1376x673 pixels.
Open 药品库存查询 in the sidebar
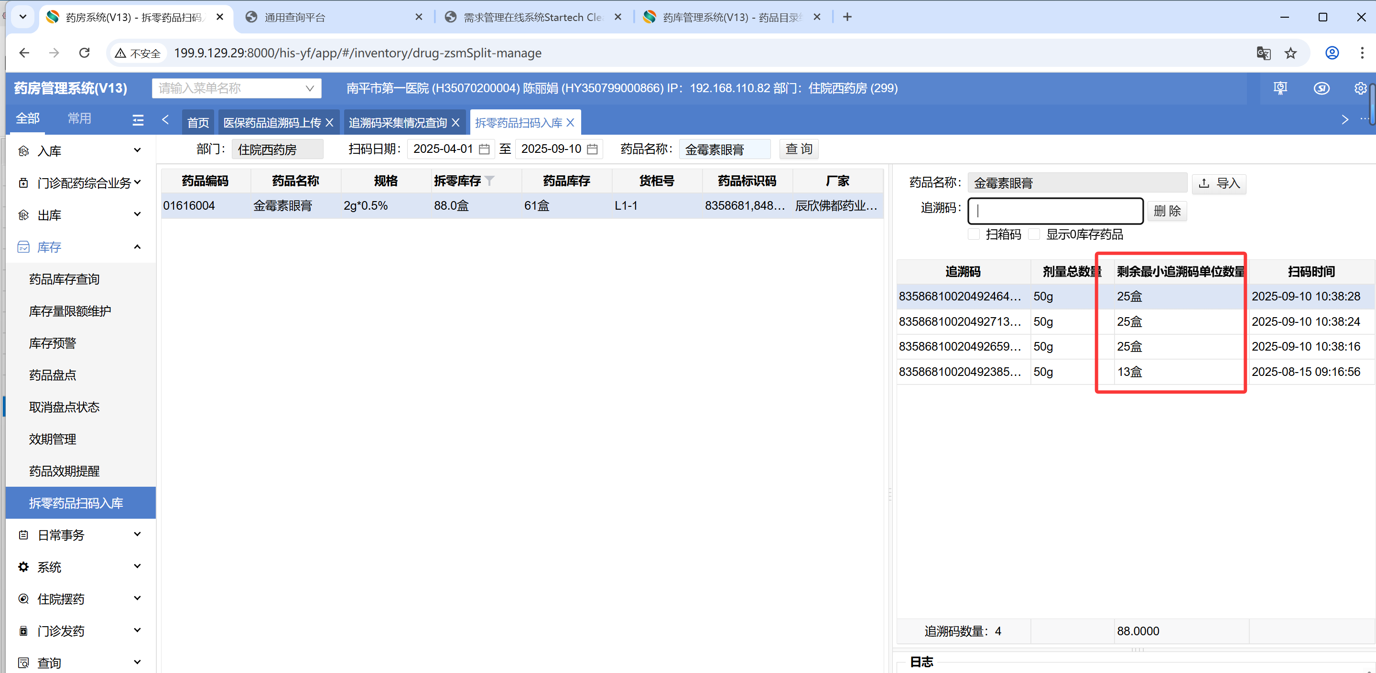pyautogui.click(x=64, y=279)
